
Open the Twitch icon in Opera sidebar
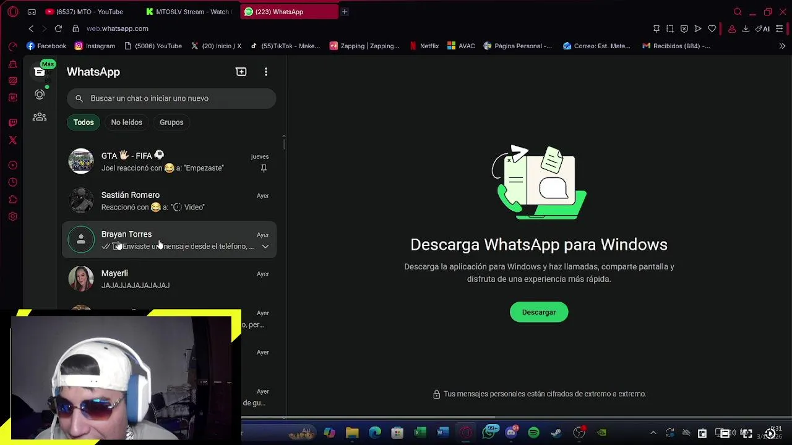13,123
